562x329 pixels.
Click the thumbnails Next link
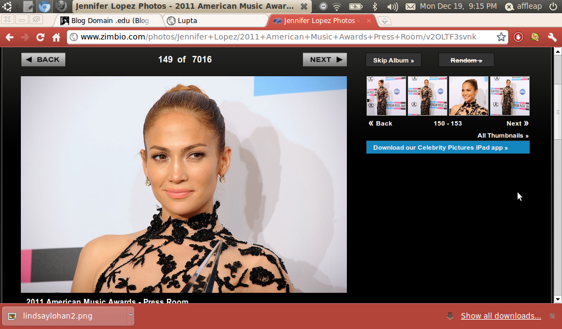click(518, 123)
